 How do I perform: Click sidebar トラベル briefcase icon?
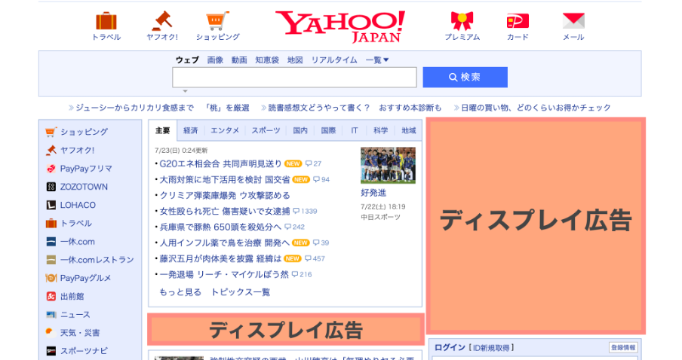tap(51, 223)
